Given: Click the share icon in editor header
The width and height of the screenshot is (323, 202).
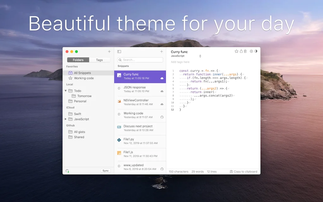Looking at the screenshot, I should tap(241, 51).
